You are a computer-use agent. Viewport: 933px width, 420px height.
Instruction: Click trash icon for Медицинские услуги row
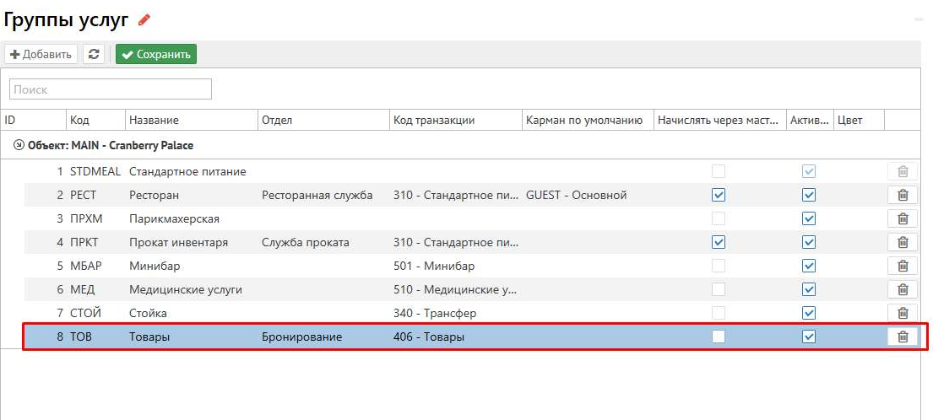902,289
